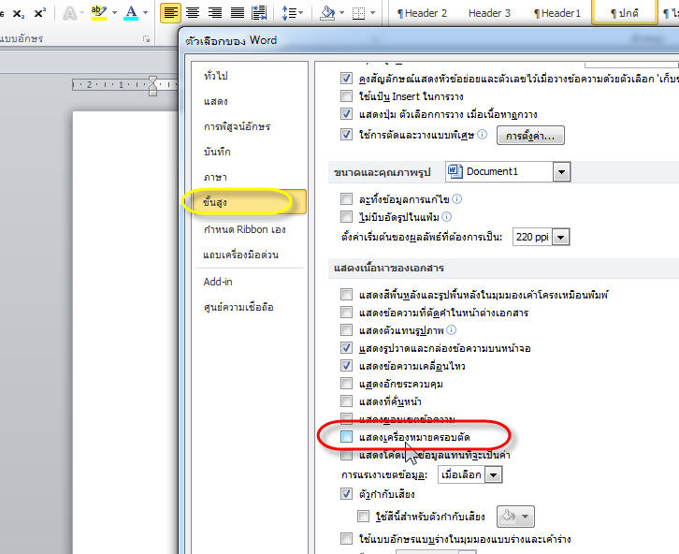Apply superscript formatting
The height and width of the screenshot is (554, 679).
point(40,13)
